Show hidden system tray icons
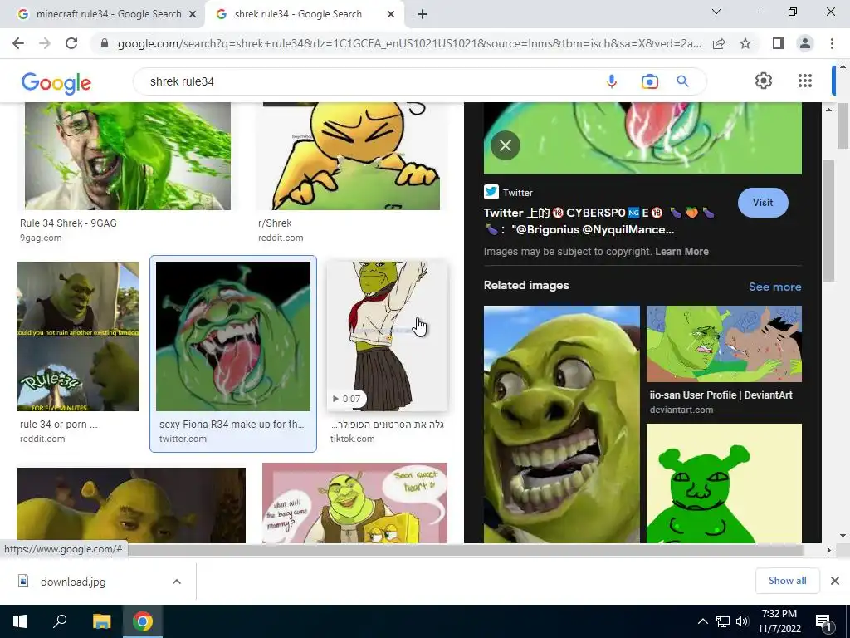The height and width of the screenshot is (638, 850). click(702, 621)
